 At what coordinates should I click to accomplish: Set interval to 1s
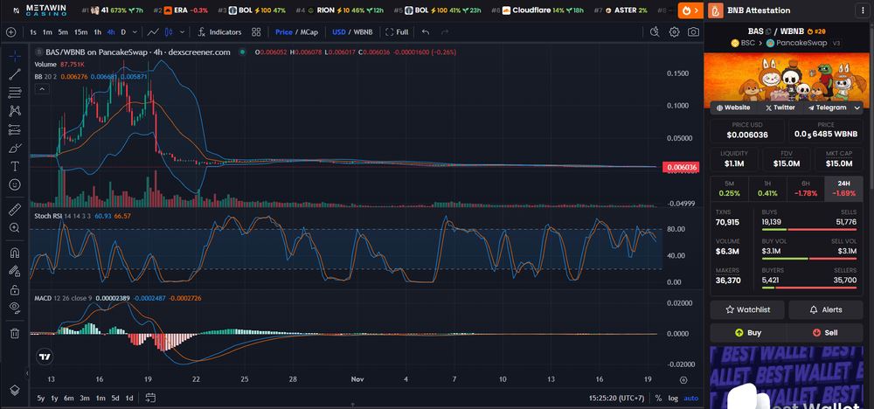(33, 32)
